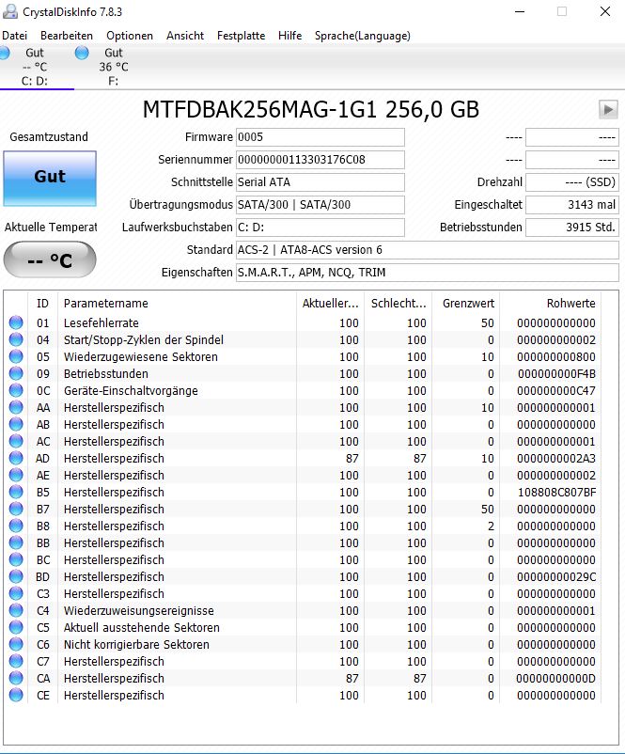Image resolution: width=625 pixels, height=754 pixels.
Task: Click the Grenzwert column header
Action: (468, 304)
